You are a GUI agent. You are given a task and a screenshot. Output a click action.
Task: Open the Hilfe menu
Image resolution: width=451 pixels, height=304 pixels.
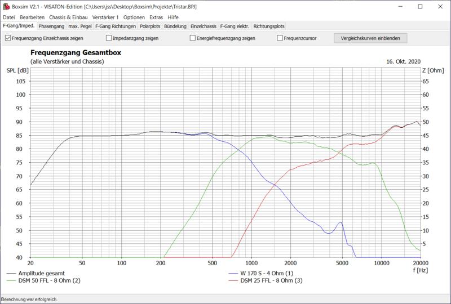pyautogui.click(x=174, y=17)
